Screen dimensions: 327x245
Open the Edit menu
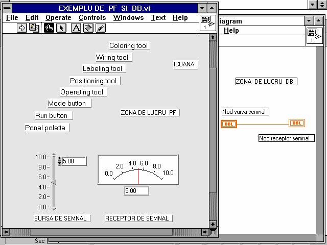coord(32,18)
